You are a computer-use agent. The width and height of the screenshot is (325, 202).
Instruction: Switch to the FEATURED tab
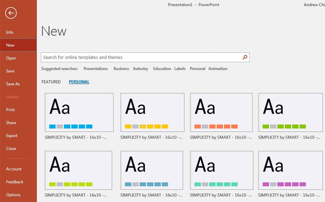pos(51,82)
